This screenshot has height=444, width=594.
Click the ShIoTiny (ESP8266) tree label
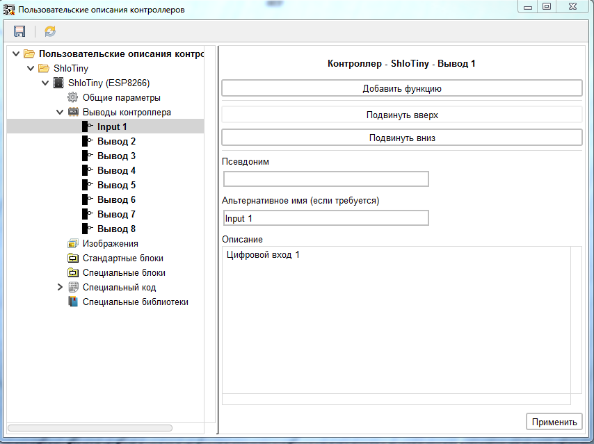pyautogui.click(x=109, y=83)
